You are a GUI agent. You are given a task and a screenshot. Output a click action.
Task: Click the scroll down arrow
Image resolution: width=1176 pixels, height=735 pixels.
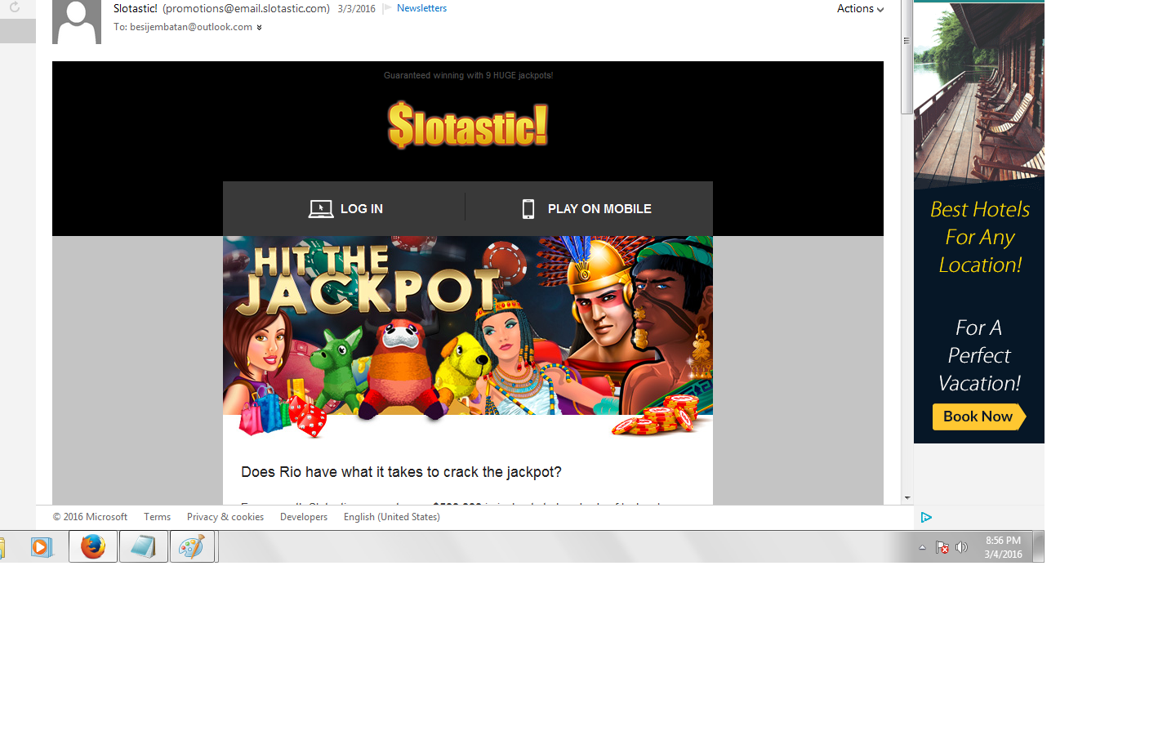click(x=906, y=497)
